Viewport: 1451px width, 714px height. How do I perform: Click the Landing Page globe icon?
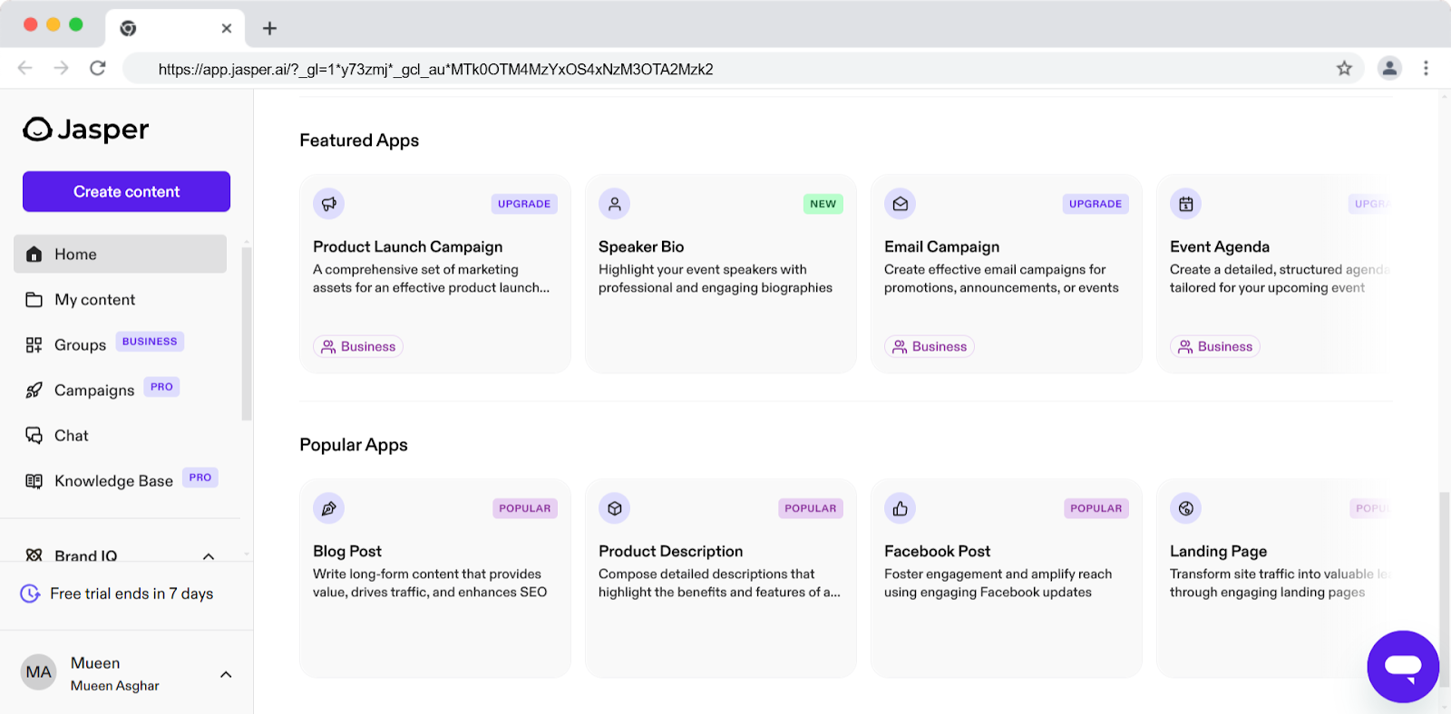(x=1186, y=508)
